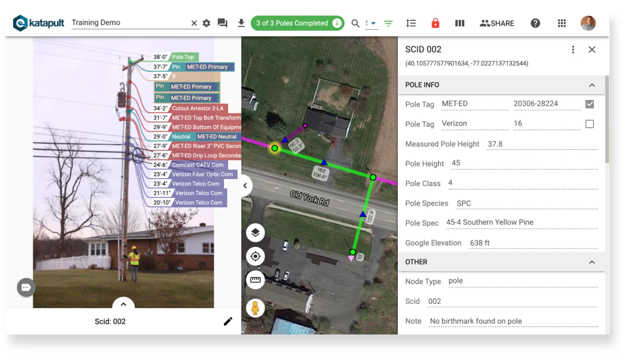Image resolution: width=630 pixels, height=358 pixels.
Task: Click the Katapult logo
Action: 38,23
